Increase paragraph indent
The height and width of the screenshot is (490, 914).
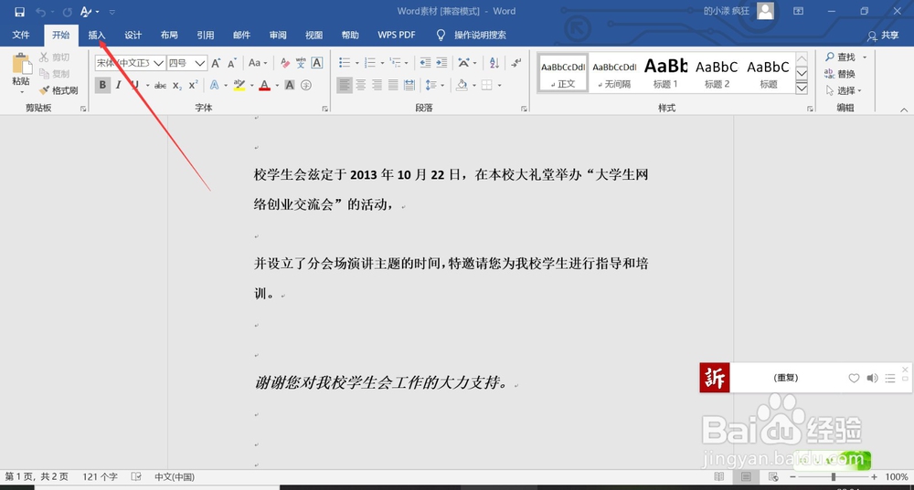click(x=441, y=63)
